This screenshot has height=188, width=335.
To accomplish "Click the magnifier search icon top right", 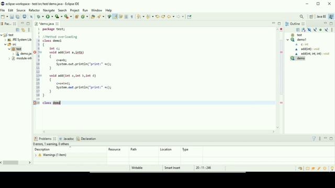I will tap(301, 17).
